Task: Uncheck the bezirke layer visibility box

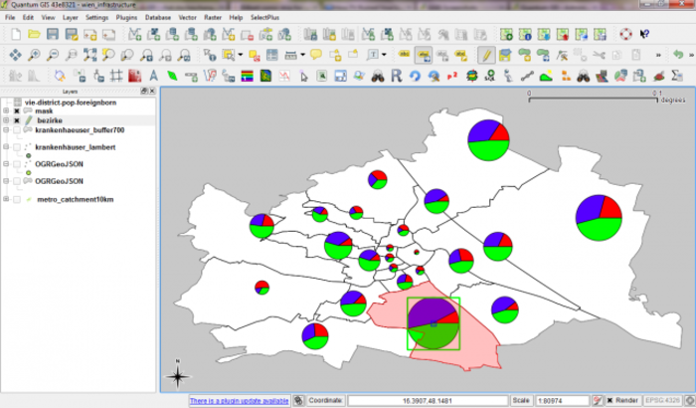Action: [x=17, y=120]
